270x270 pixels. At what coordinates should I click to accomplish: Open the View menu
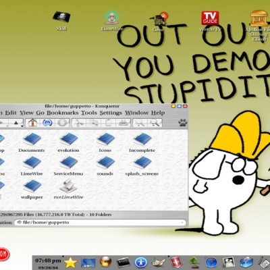26,113
